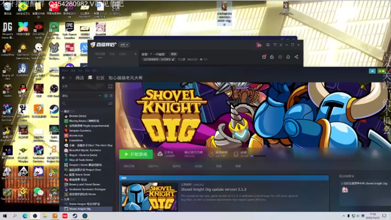Select Bravery and Greed Demo entry
Viewport: 391px width, 220px height.
[x=84, y=185]
